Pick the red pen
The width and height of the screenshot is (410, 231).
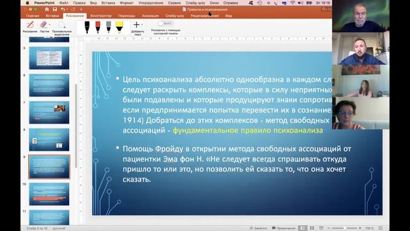98,27
